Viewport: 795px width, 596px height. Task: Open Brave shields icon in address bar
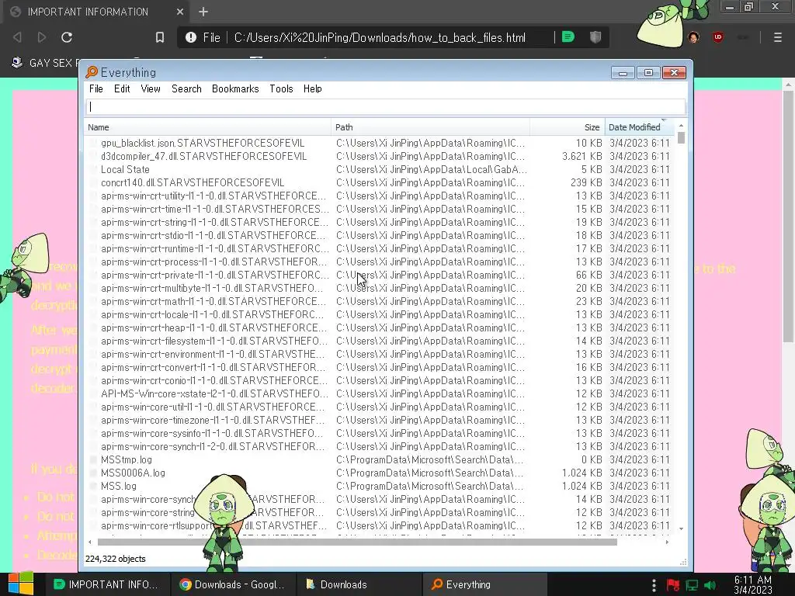point(595,37)
